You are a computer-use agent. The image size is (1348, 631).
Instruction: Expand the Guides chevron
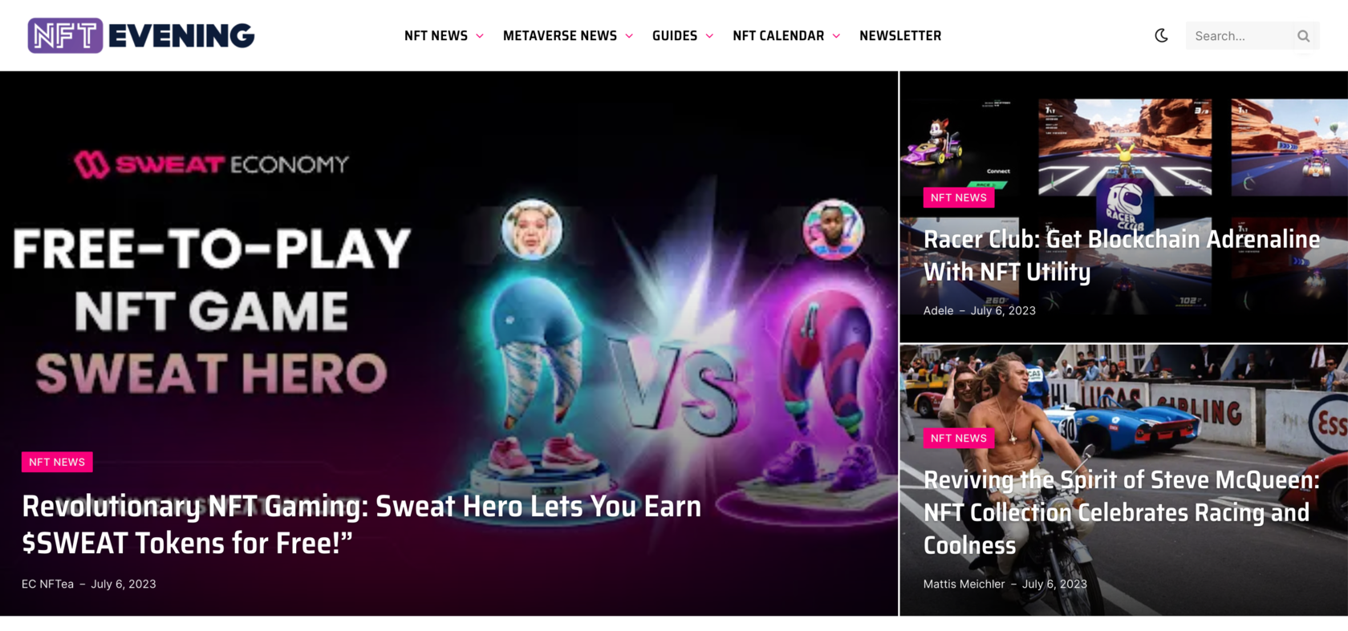pos(709,36)
